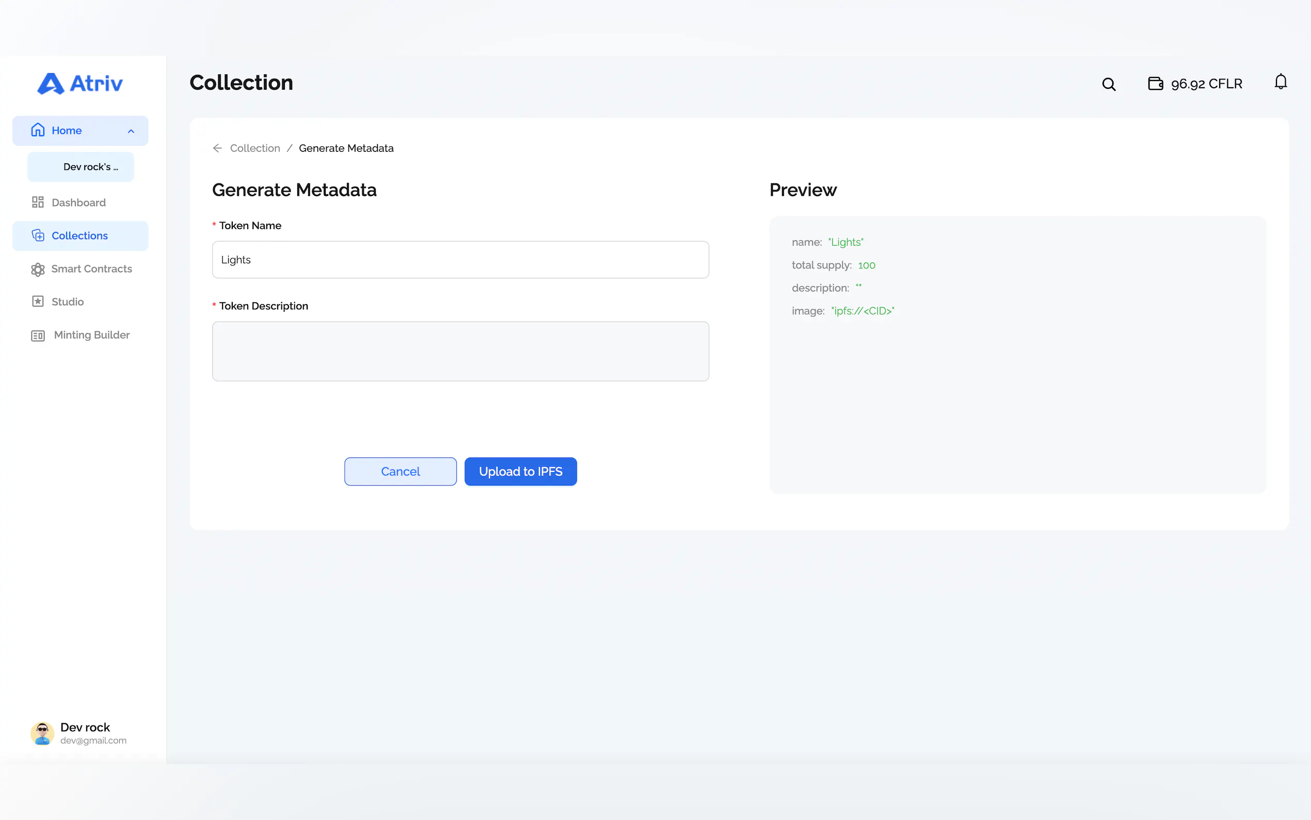This screenshot has width=1311, height=820.
Task: Collapse the Home menu chevron
Action: (131, 131)
